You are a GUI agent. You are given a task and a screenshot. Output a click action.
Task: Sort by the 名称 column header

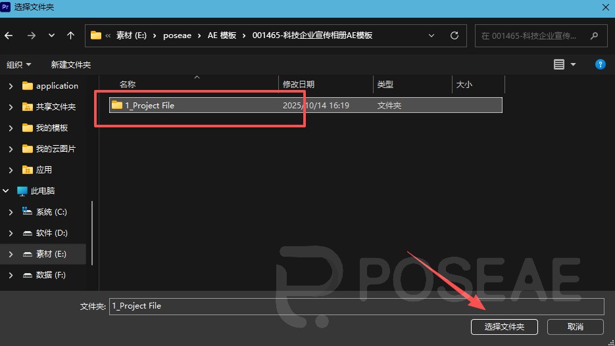pyautogui.click(x=128, y=85)
